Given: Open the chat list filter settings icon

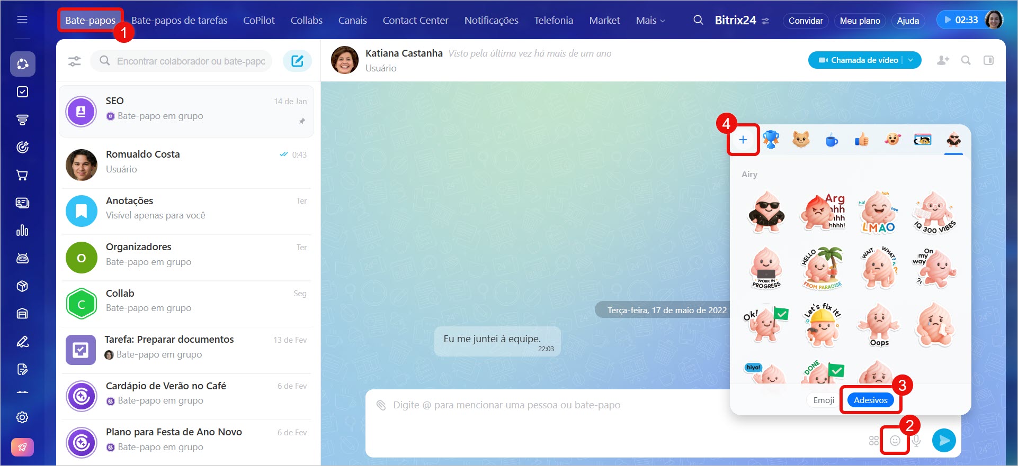Looking at the screenshot, I should pos(75,61).
